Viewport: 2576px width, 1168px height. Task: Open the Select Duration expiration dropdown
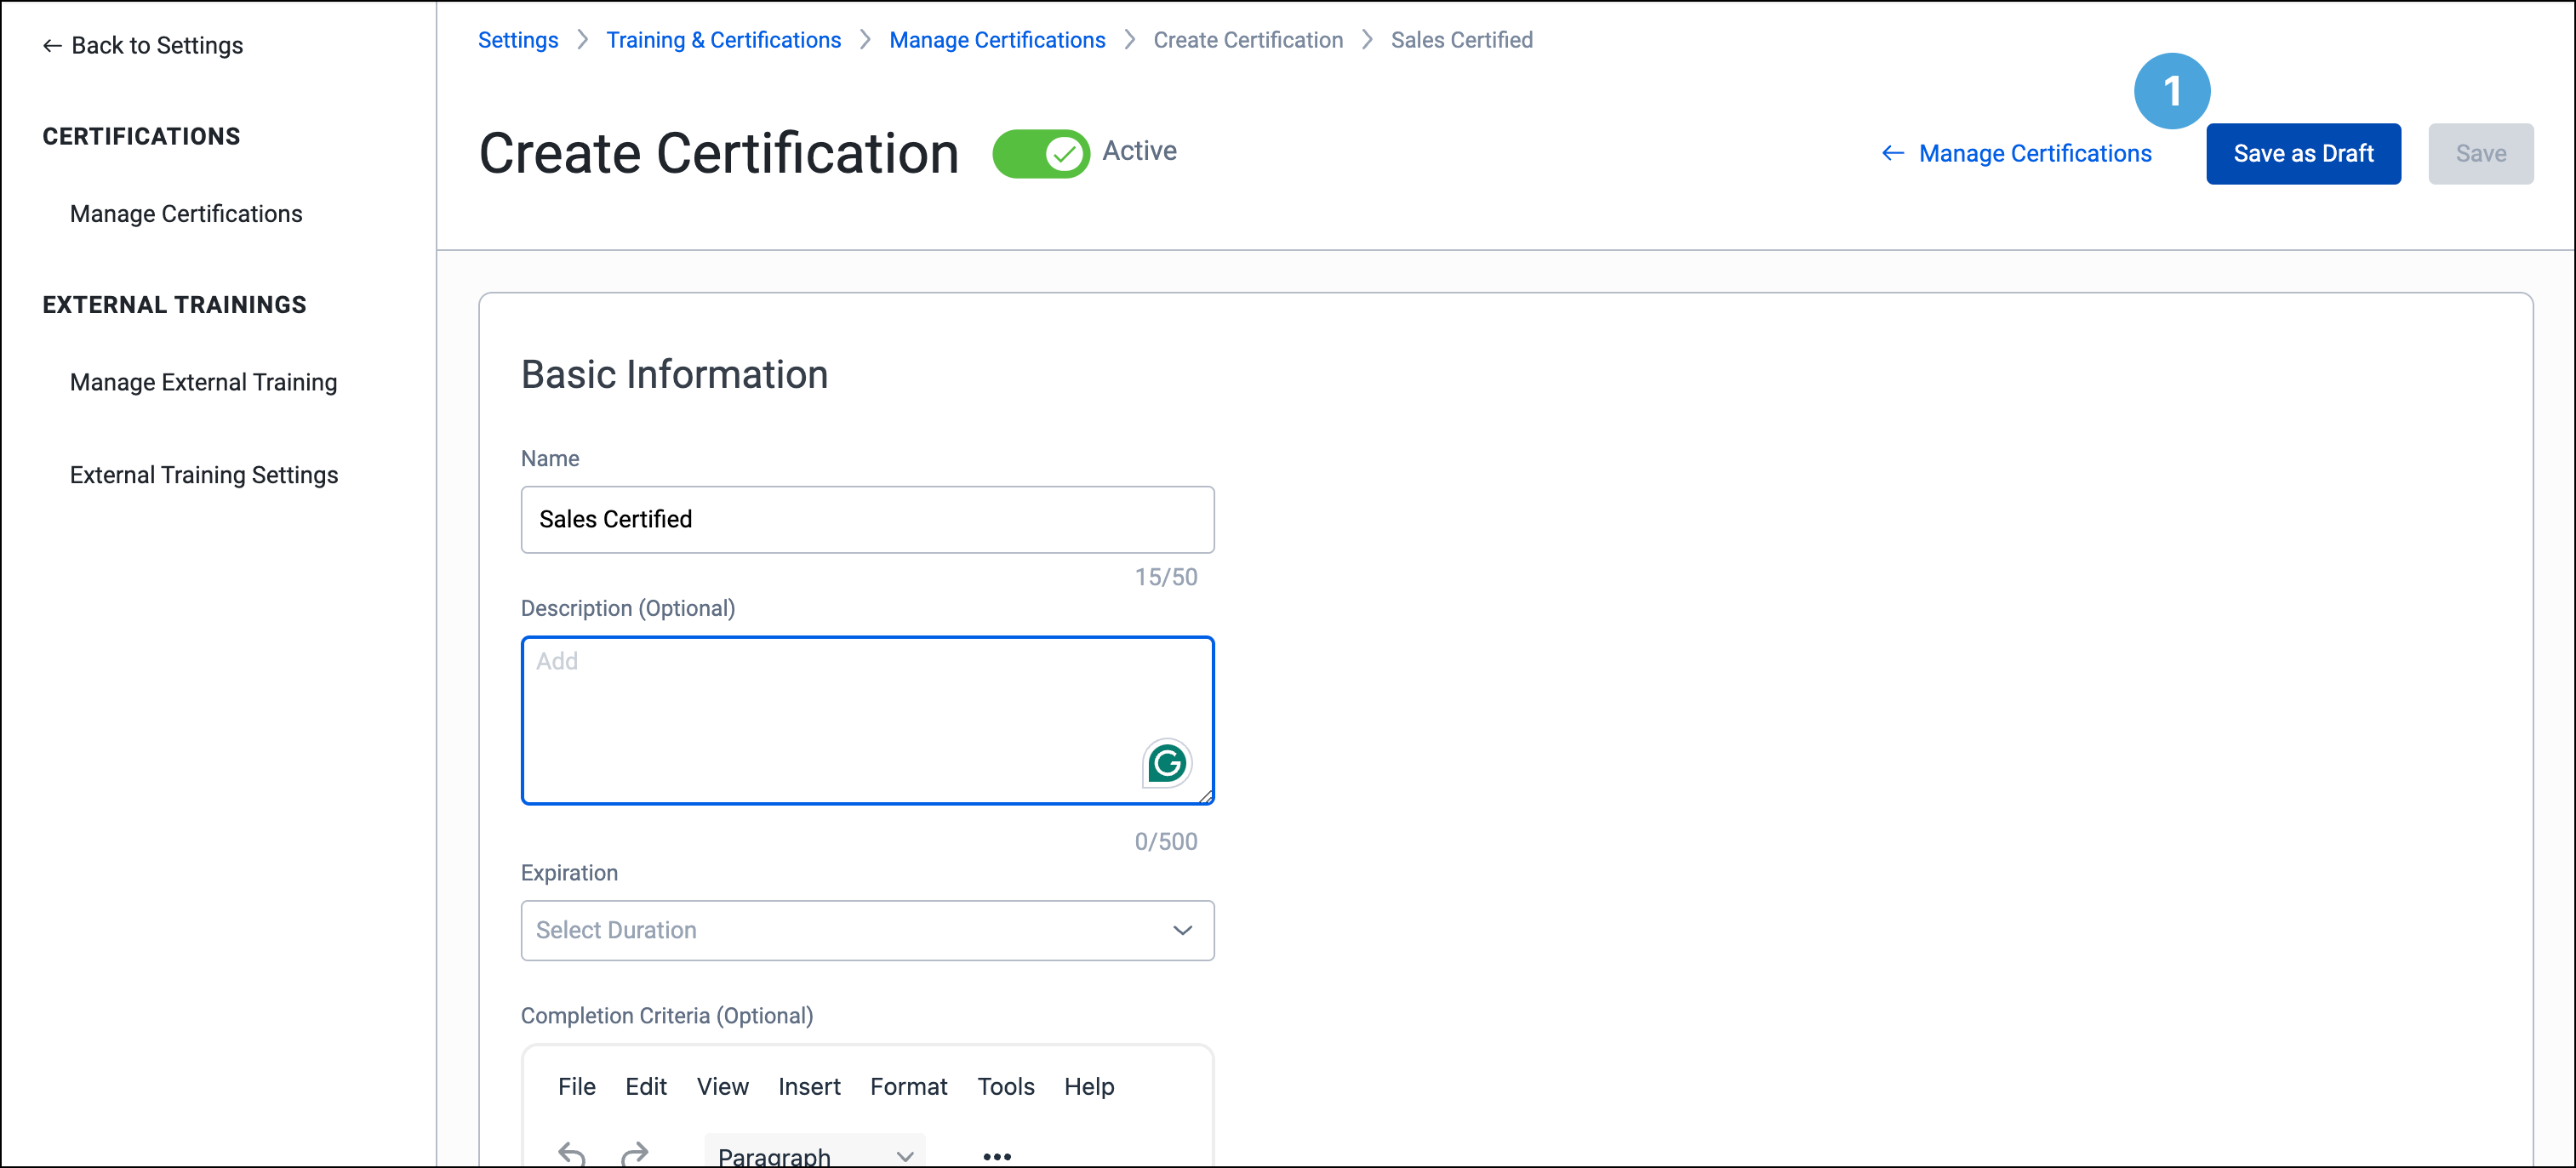pyautogui.click(x=867, y=930)
